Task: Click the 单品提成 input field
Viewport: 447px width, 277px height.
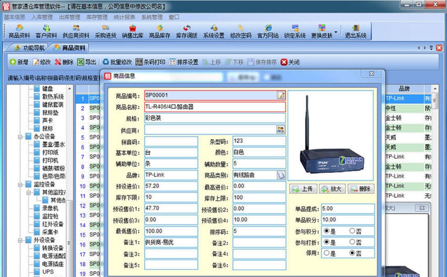Action: (x=348, y=209)
